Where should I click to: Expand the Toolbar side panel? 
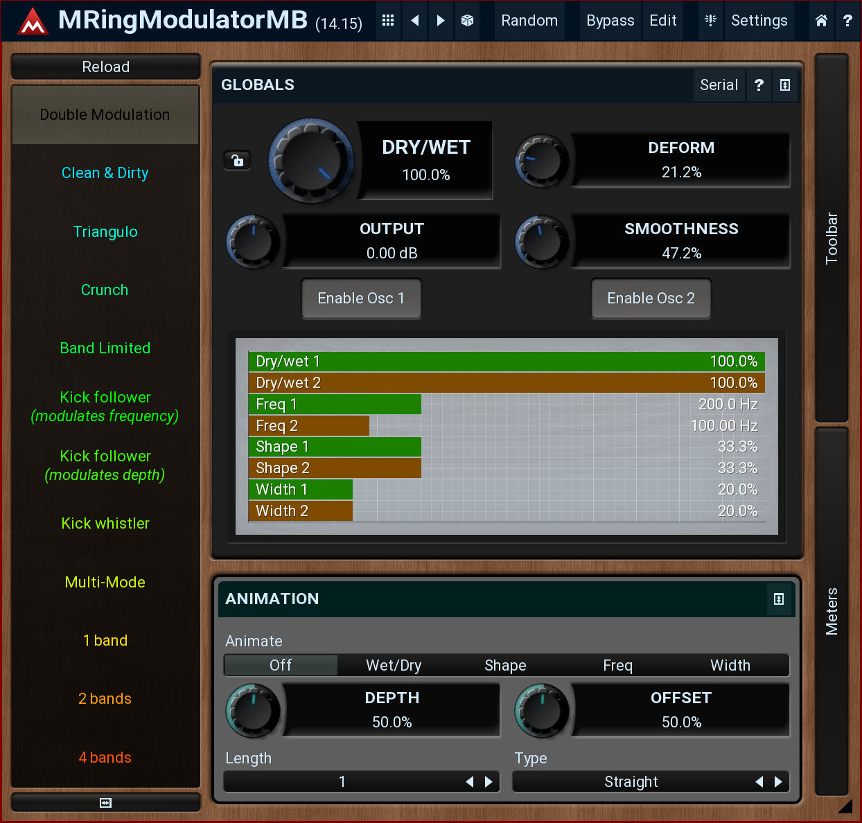[832, 238]
